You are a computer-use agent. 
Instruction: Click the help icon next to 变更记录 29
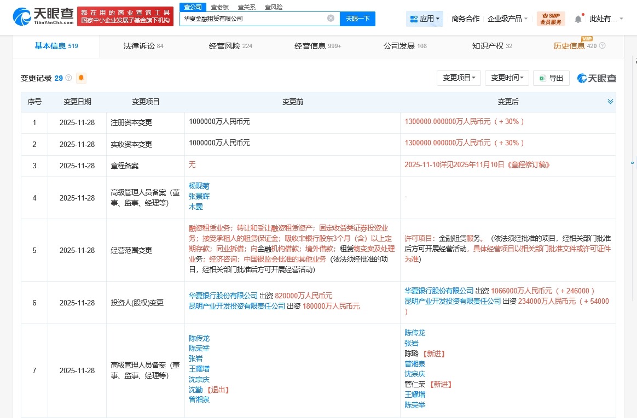click(68, 78)
